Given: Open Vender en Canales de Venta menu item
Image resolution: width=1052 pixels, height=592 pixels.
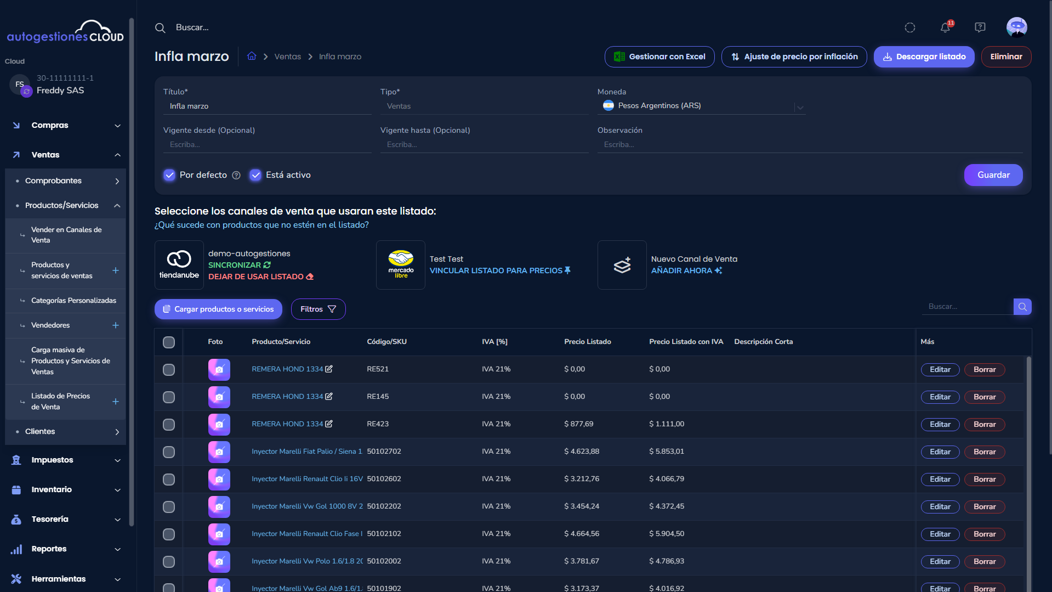Looking at the screenshot, I should coord(66,235).
